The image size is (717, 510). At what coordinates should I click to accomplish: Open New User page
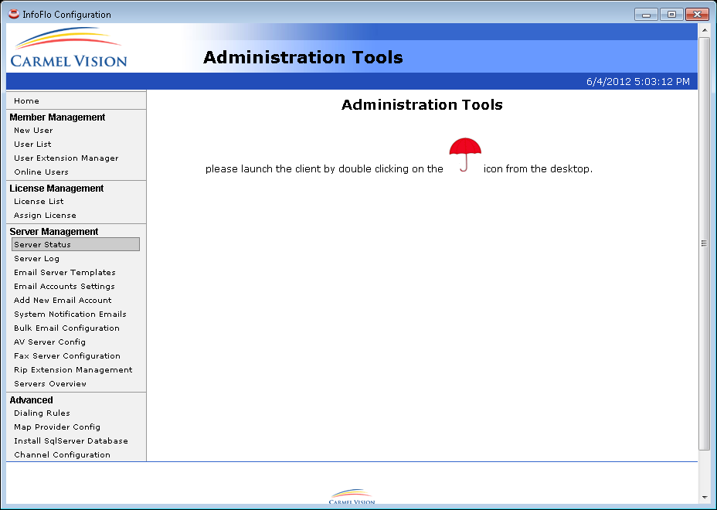point(33,131)
